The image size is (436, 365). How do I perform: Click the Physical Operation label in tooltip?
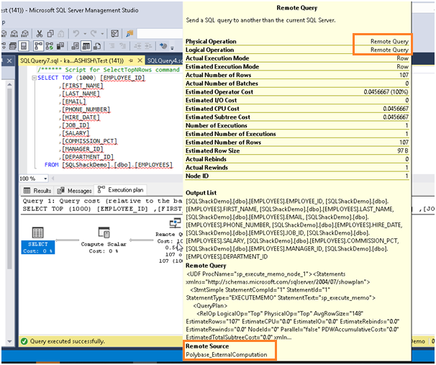click(x=211, y=42)
